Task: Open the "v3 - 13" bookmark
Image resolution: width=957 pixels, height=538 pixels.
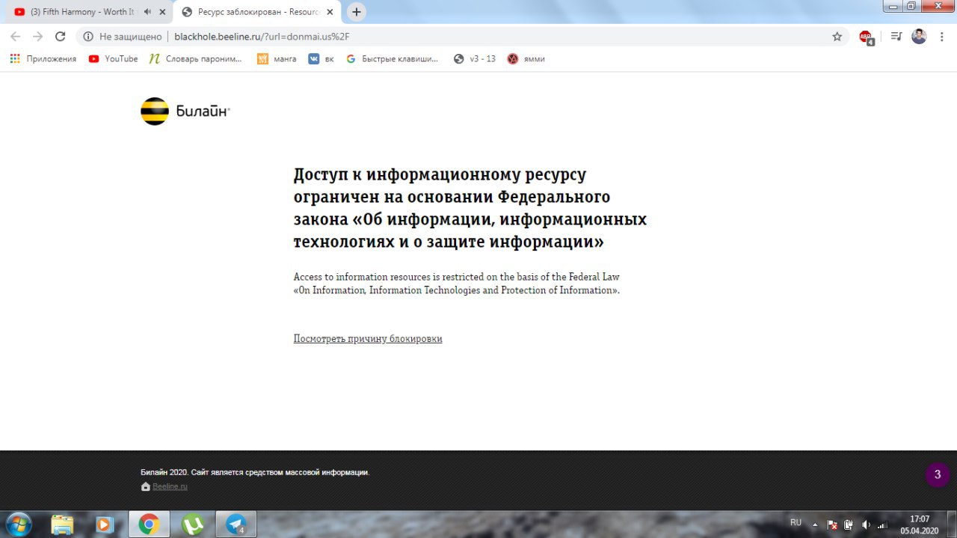Action: 475,58
